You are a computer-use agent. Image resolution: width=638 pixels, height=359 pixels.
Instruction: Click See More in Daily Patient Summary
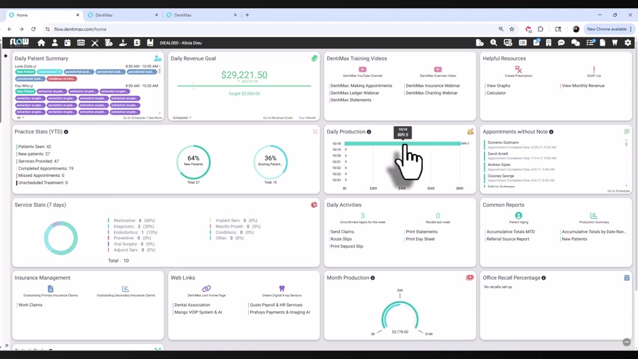click(x=155, y=118)
